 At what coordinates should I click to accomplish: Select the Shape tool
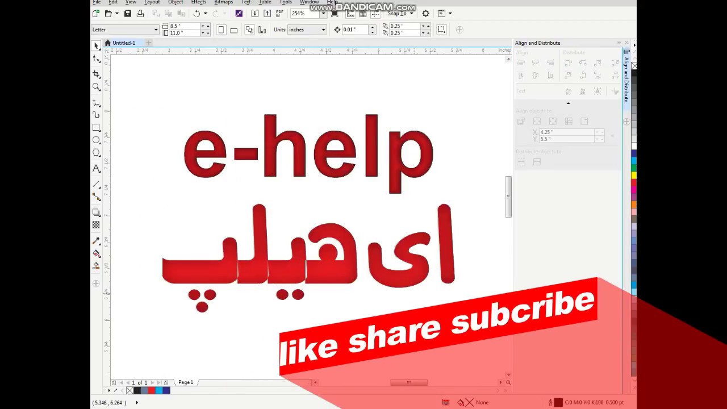coord(96,59)
